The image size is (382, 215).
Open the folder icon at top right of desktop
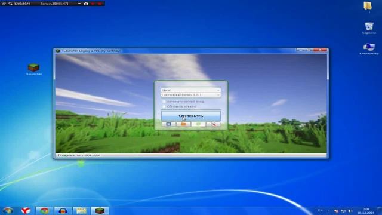click(x=368, y=7)
